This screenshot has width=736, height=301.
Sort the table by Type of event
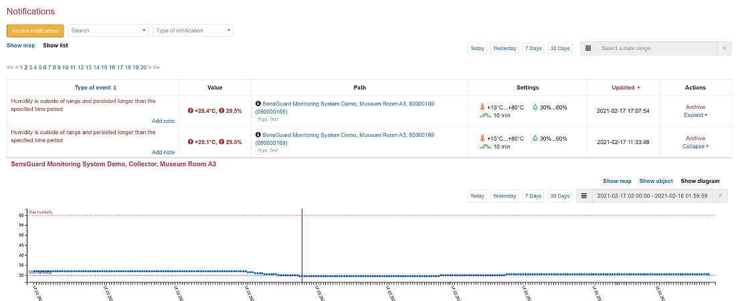click(95, 87)
